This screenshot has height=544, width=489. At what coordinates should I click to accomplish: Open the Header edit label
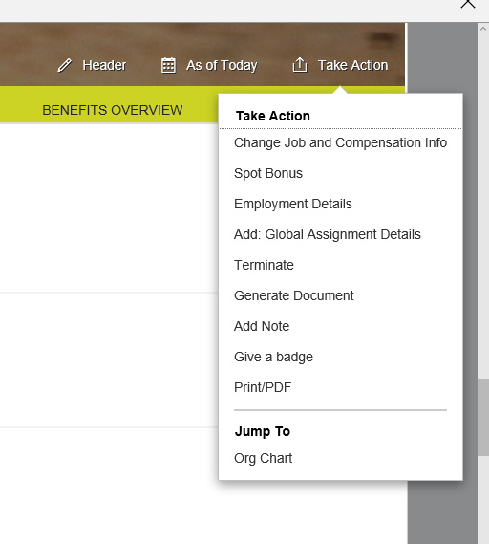point(104,65)
